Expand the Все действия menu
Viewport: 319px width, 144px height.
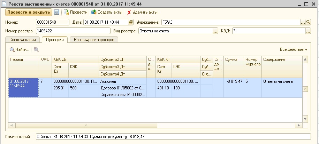[x=294, y=50]
